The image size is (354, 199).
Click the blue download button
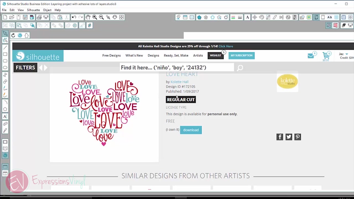coord(191,130)
